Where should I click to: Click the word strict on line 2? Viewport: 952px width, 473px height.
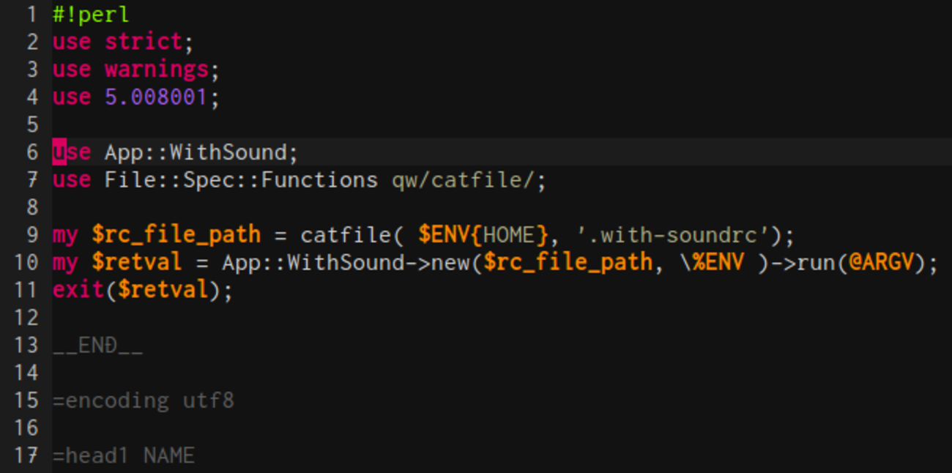pyautogui.click(x=143, y=42)
